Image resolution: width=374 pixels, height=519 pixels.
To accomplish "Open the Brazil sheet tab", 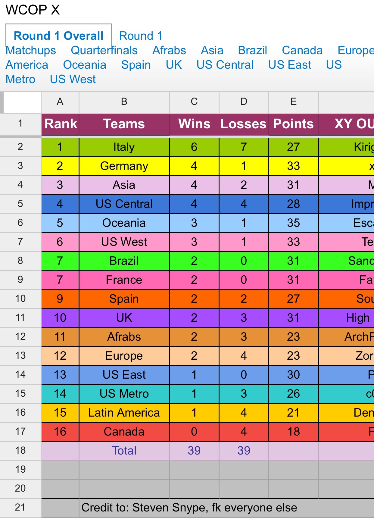I will click(x=252, y=50).
